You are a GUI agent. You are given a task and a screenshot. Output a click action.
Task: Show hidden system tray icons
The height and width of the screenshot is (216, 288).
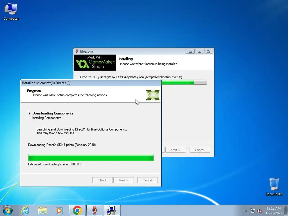point(246,211)
